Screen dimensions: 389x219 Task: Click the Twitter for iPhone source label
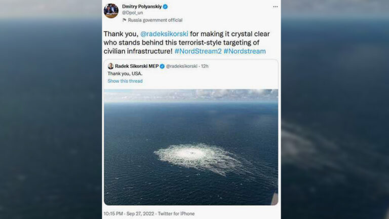(x=176, y=213)
